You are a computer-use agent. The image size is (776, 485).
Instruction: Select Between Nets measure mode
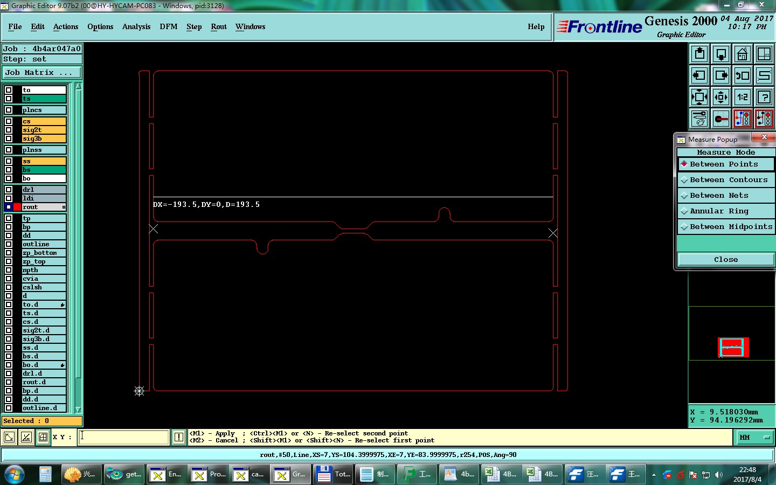726,196
